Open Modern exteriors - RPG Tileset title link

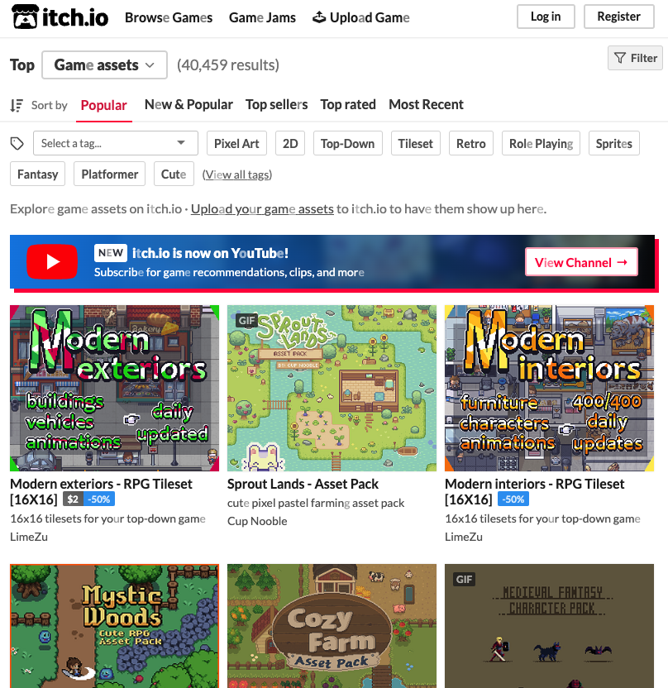(101, 491)
